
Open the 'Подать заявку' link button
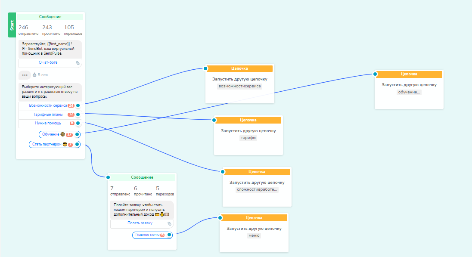pyautogui.click(x=142, y=223)
